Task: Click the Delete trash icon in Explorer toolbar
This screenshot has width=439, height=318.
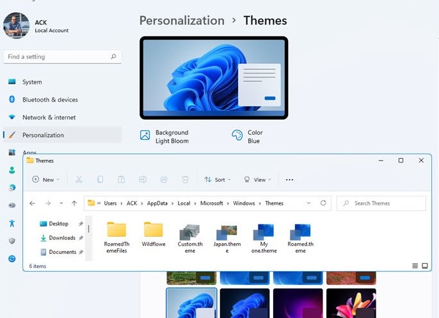Action: (185, 179)
